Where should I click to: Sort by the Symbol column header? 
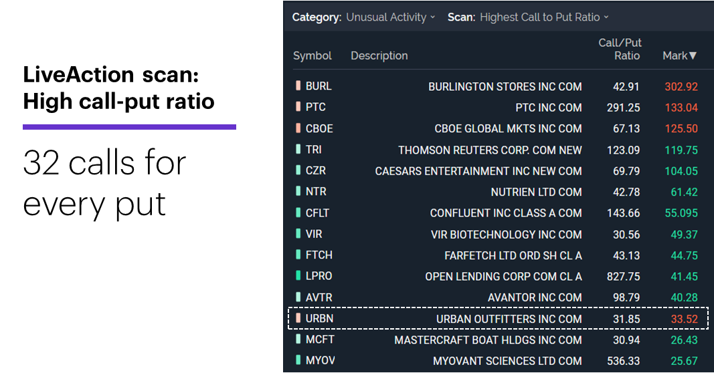pos(313,55)
